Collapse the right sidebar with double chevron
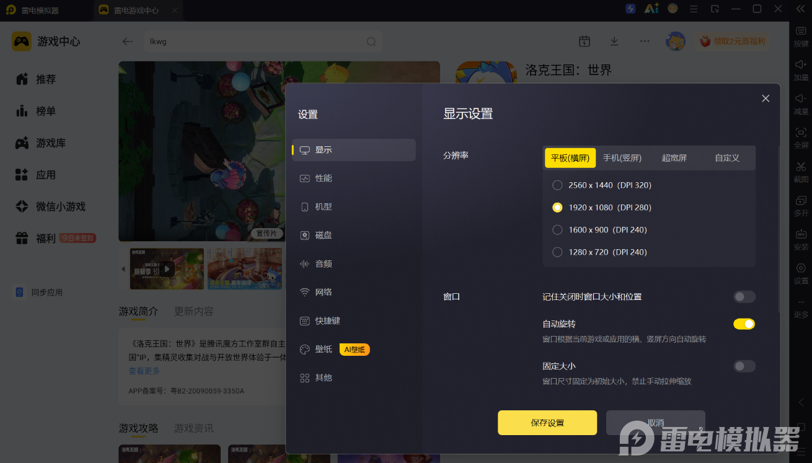 801,9
